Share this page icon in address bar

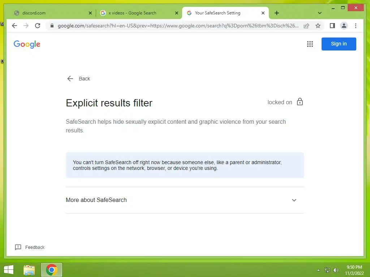pos(306,26)
